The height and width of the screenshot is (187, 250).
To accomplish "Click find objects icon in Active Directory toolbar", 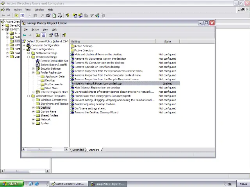I will 97,16.
